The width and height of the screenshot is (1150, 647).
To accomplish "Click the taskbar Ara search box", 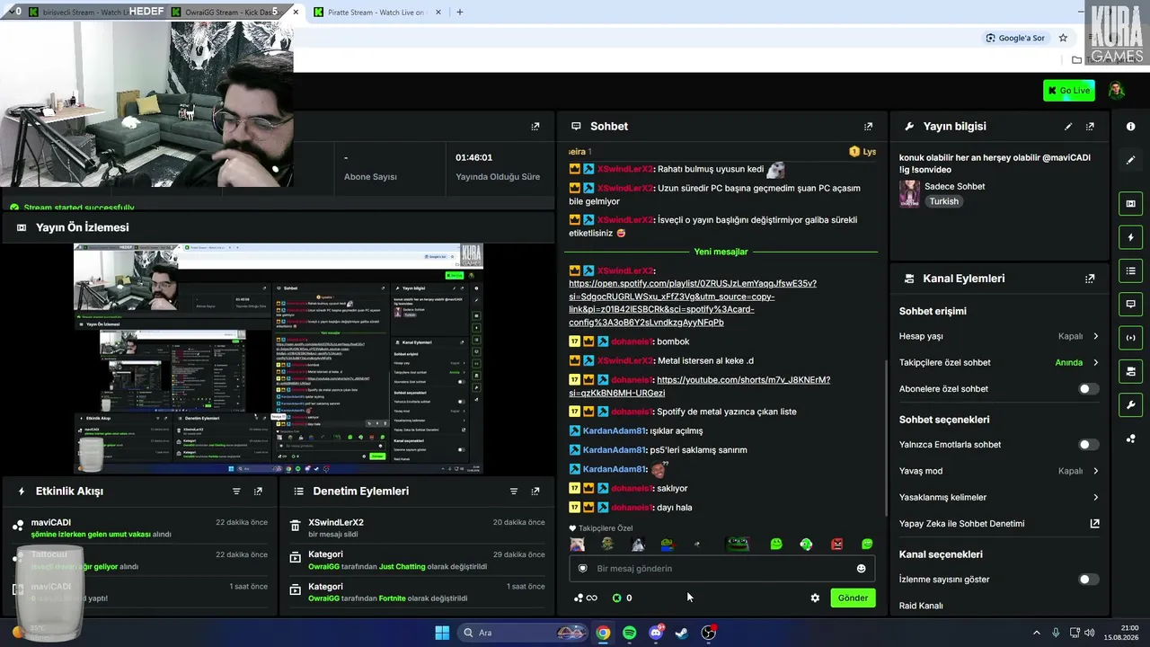I will (525, 633).
